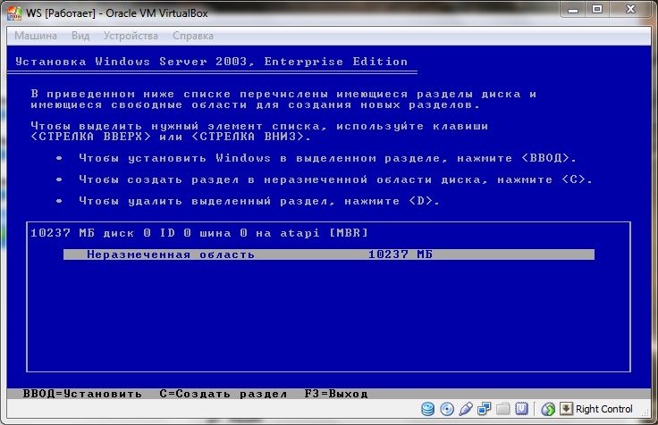658x425 pixels.
Task: Click ВВОД=Установить in the bottom bar
Action: point(82,394)
